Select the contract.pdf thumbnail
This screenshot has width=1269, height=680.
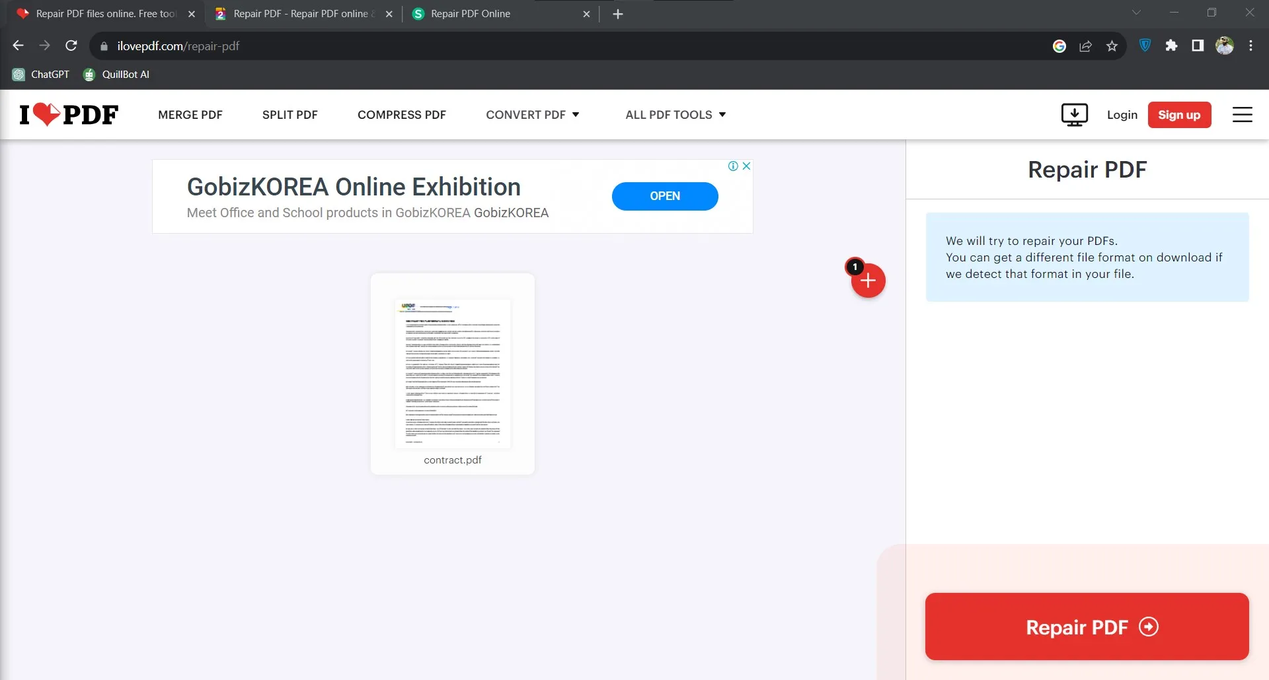(x=453, y=374)
